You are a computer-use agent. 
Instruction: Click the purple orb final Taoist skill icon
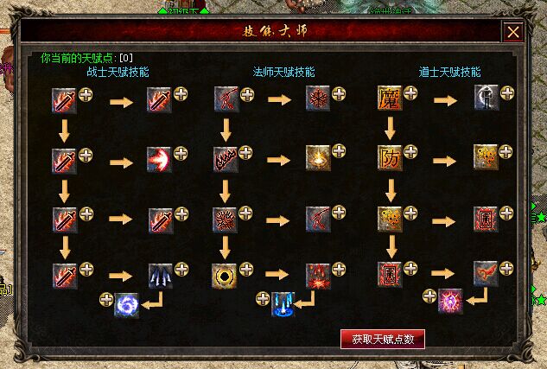pos(450,301)
